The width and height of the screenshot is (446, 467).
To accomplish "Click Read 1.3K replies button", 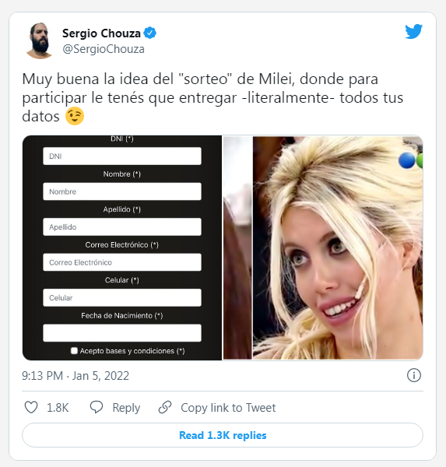I will (223, 435).
